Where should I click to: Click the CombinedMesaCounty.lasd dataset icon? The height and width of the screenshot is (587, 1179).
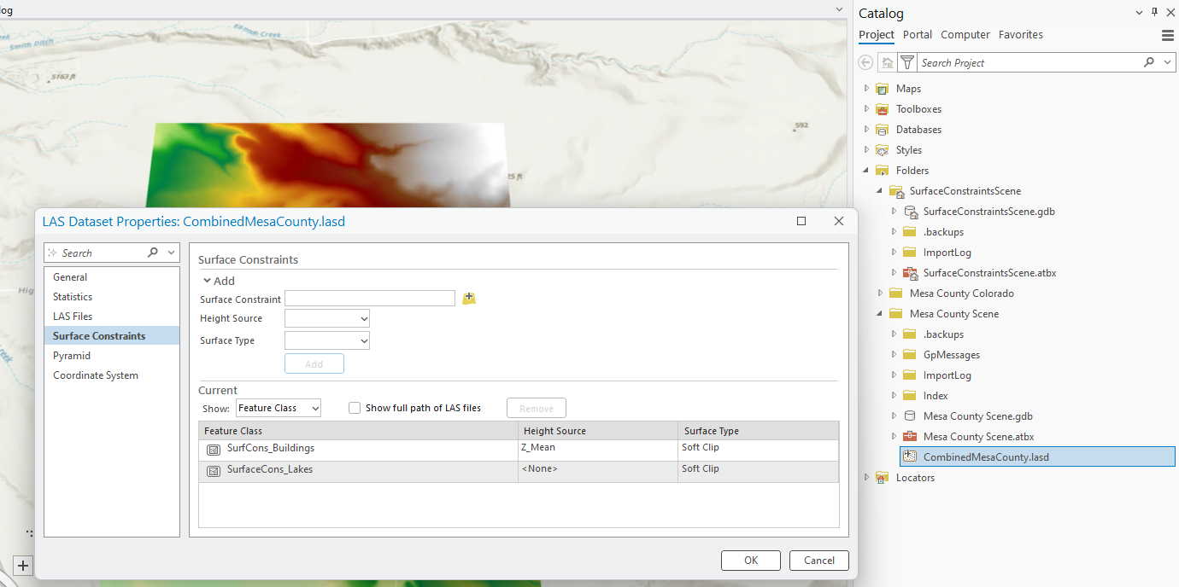[910, 457]
